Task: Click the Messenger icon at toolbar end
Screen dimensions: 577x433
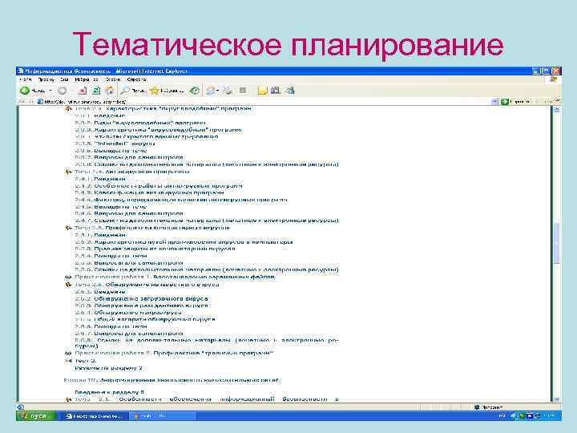Action: point(290,90)
